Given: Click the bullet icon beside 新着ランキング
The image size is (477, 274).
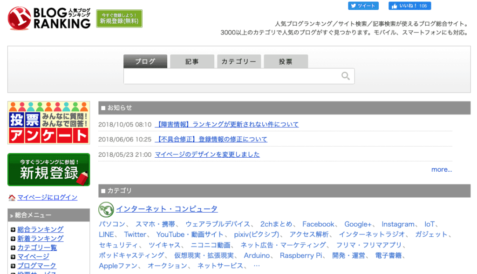Looking at the screenshot, I should coord(13,239).
